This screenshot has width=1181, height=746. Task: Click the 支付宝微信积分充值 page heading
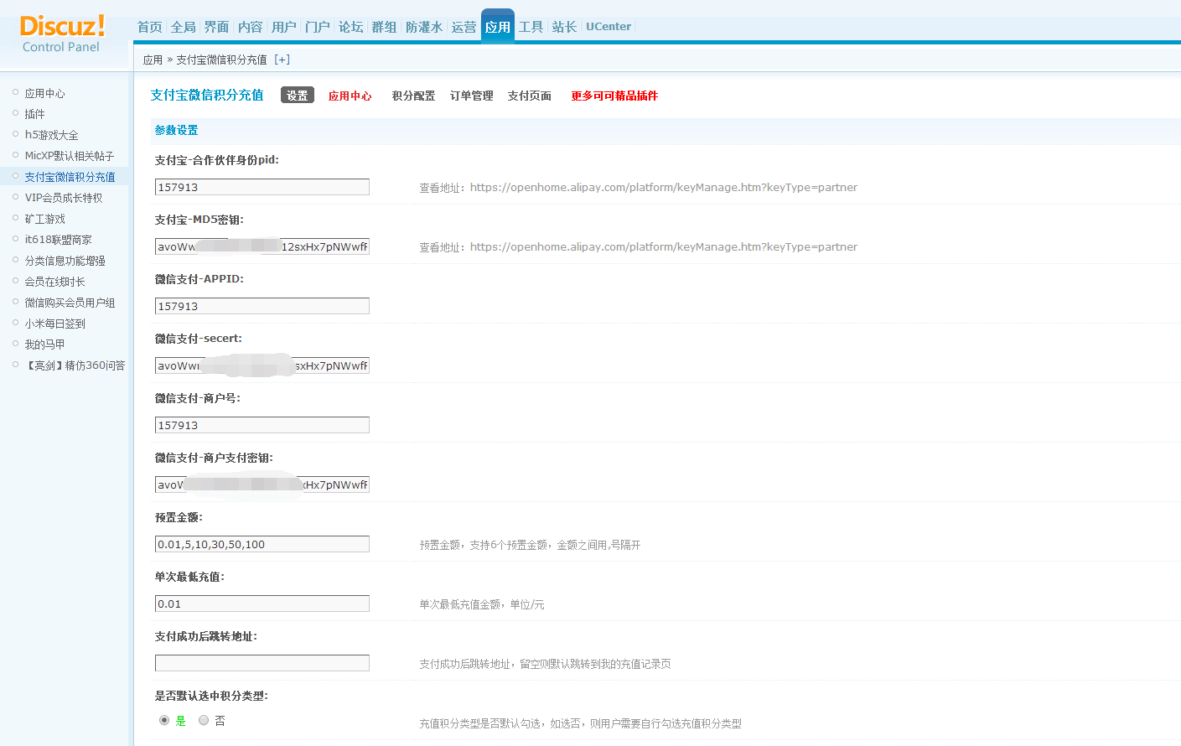(207, 96)
